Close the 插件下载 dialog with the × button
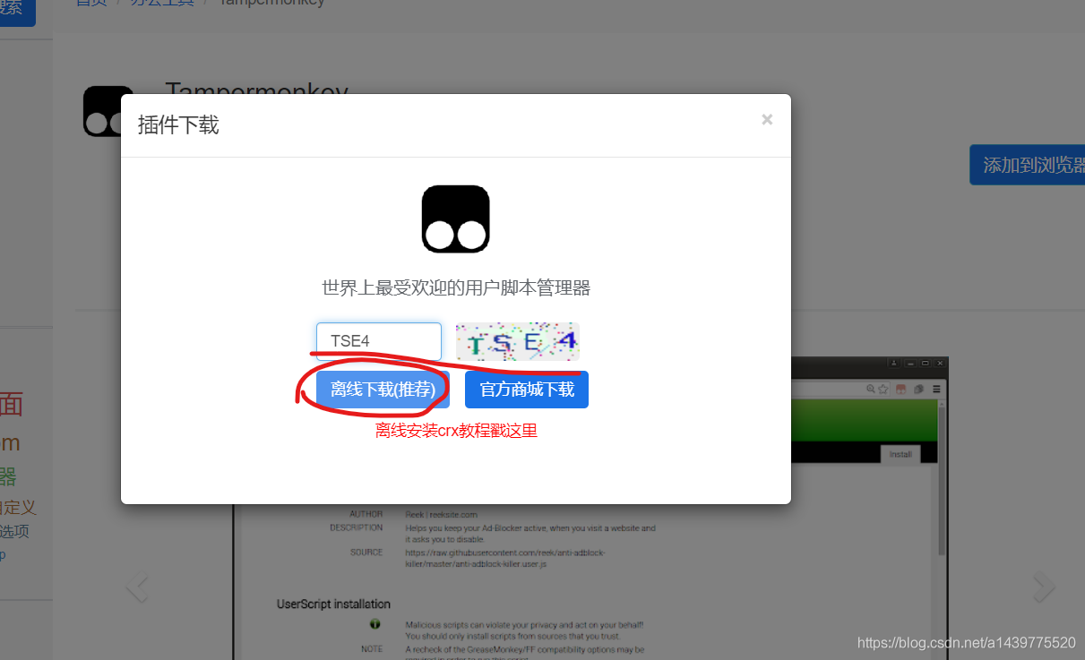 coord(767,119)
